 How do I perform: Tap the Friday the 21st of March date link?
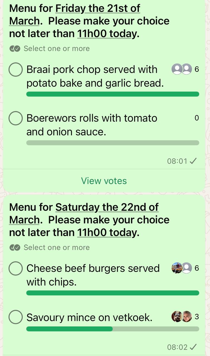[x=97, y=9]
